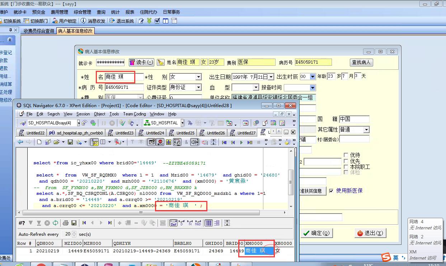446x266 pixels.
Task: Toggle the 优先 checkbox
Action: (346, 161)
